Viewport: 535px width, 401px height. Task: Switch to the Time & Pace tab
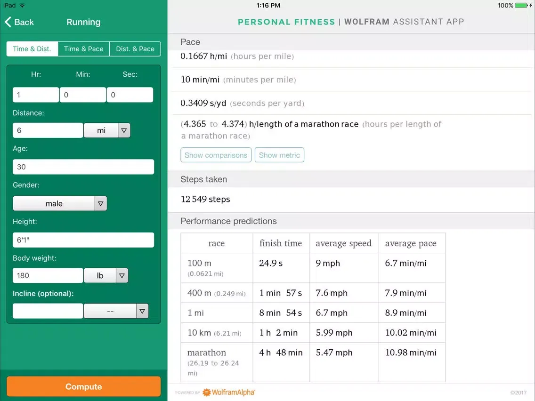(x=84, y=49)
